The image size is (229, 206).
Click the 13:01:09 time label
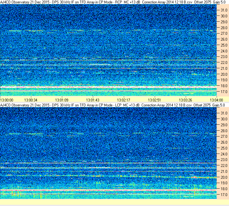tap(62, 100)
